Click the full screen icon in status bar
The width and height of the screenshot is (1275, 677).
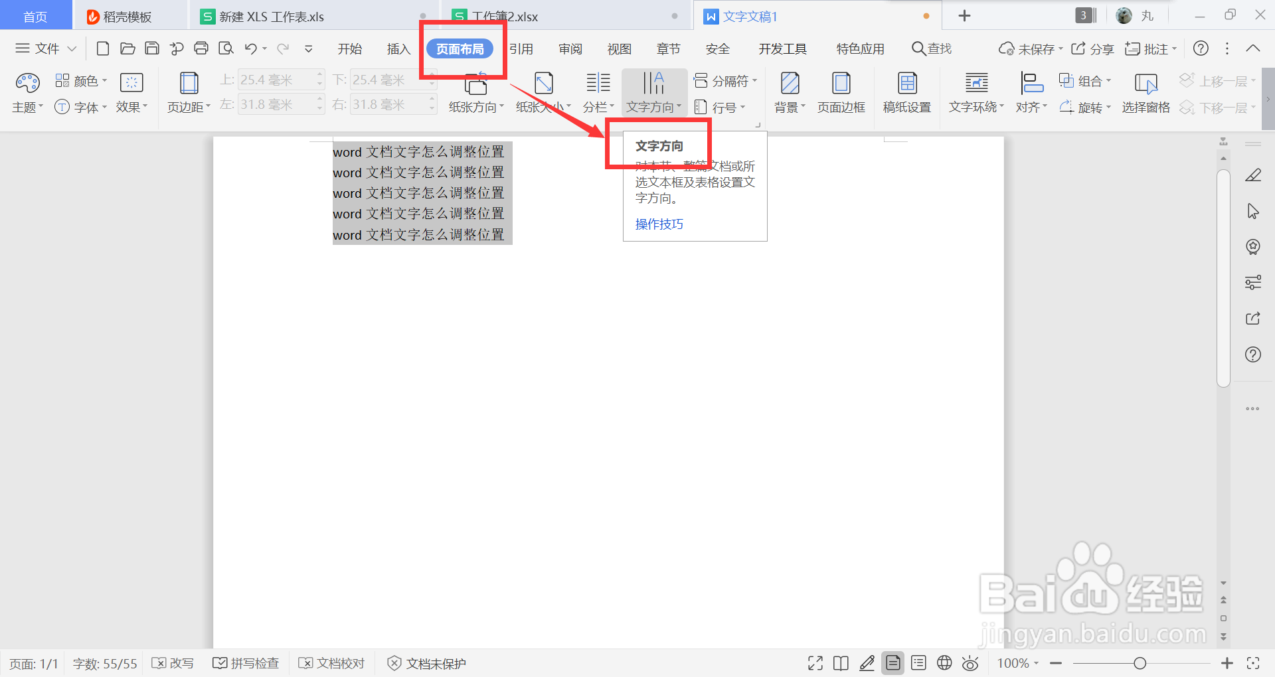coord(815,663)
